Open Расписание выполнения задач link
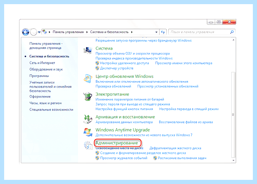 point(182,158)
